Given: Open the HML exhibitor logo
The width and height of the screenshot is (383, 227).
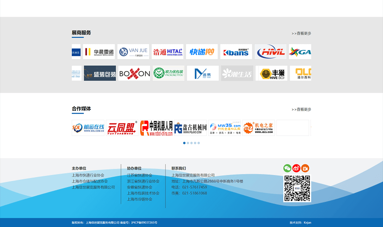Looking at the screenshot, I should click(270, 52).
